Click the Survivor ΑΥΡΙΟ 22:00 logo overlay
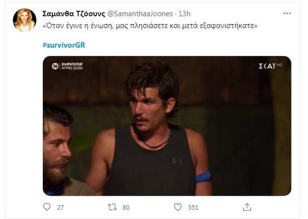Screen dimensions: 308x219 [72, 66]
